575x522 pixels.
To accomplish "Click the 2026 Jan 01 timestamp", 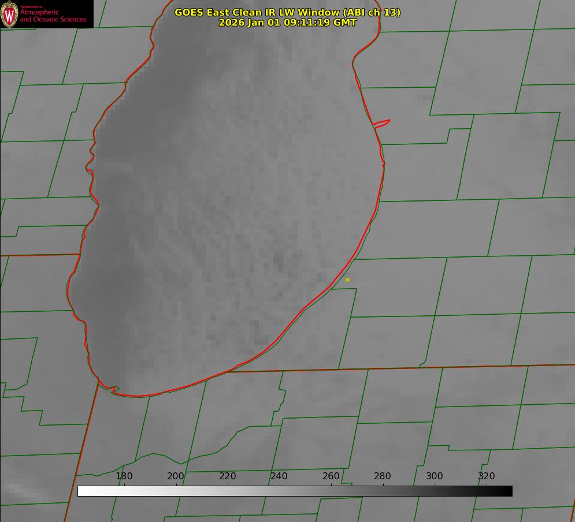I will [287, 23].
